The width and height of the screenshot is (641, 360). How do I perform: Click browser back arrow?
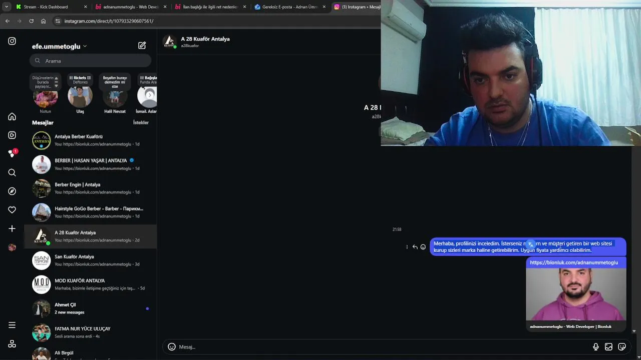[x=7, y=21]
